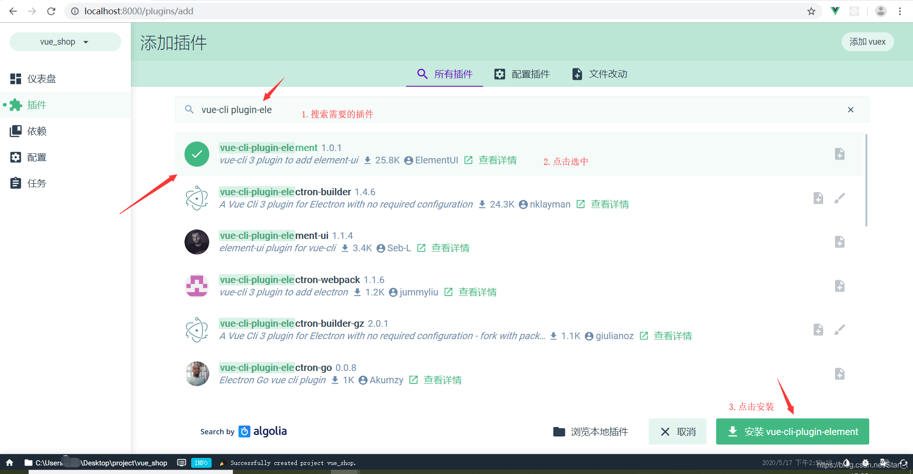Click 'Successfully created project vue_shop' message
Screen dimensions: 913x474
pos(293,463)
